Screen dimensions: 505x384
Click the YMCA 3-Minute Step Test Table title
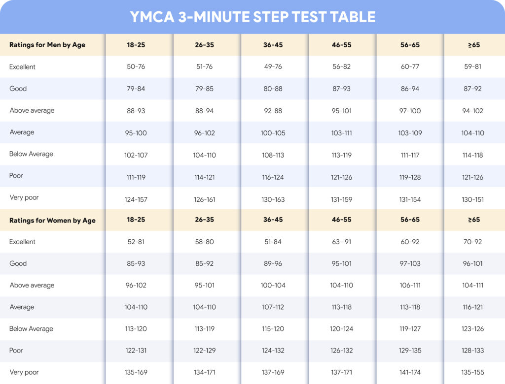(252, 17)
